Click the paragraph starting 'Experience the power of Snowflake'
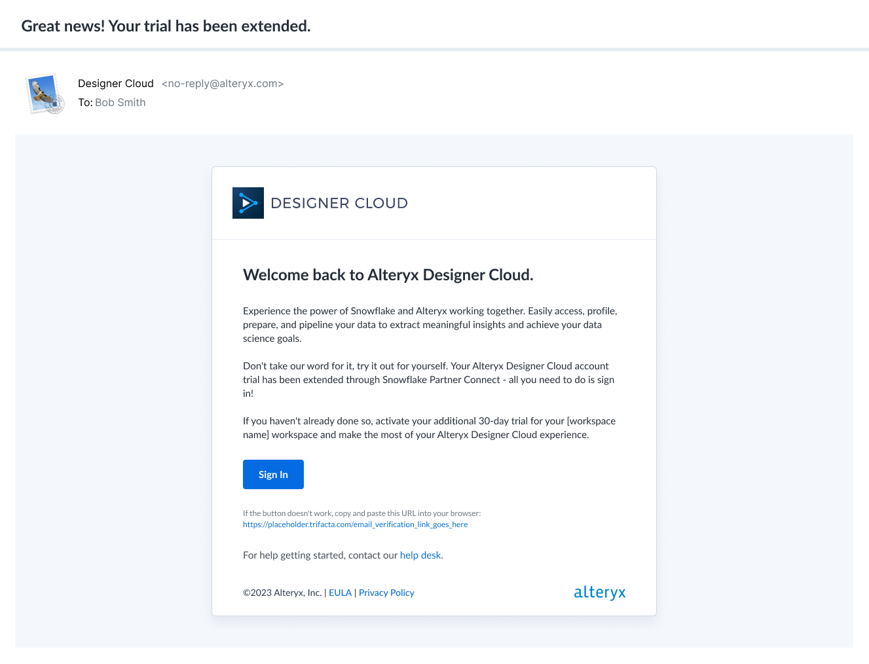The image size is (869, 664). [x=430, y=325]
